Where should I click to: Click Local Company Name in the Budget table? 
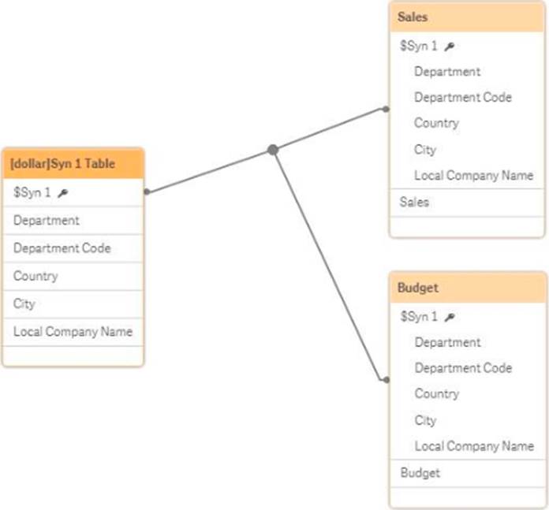point(473,446)
